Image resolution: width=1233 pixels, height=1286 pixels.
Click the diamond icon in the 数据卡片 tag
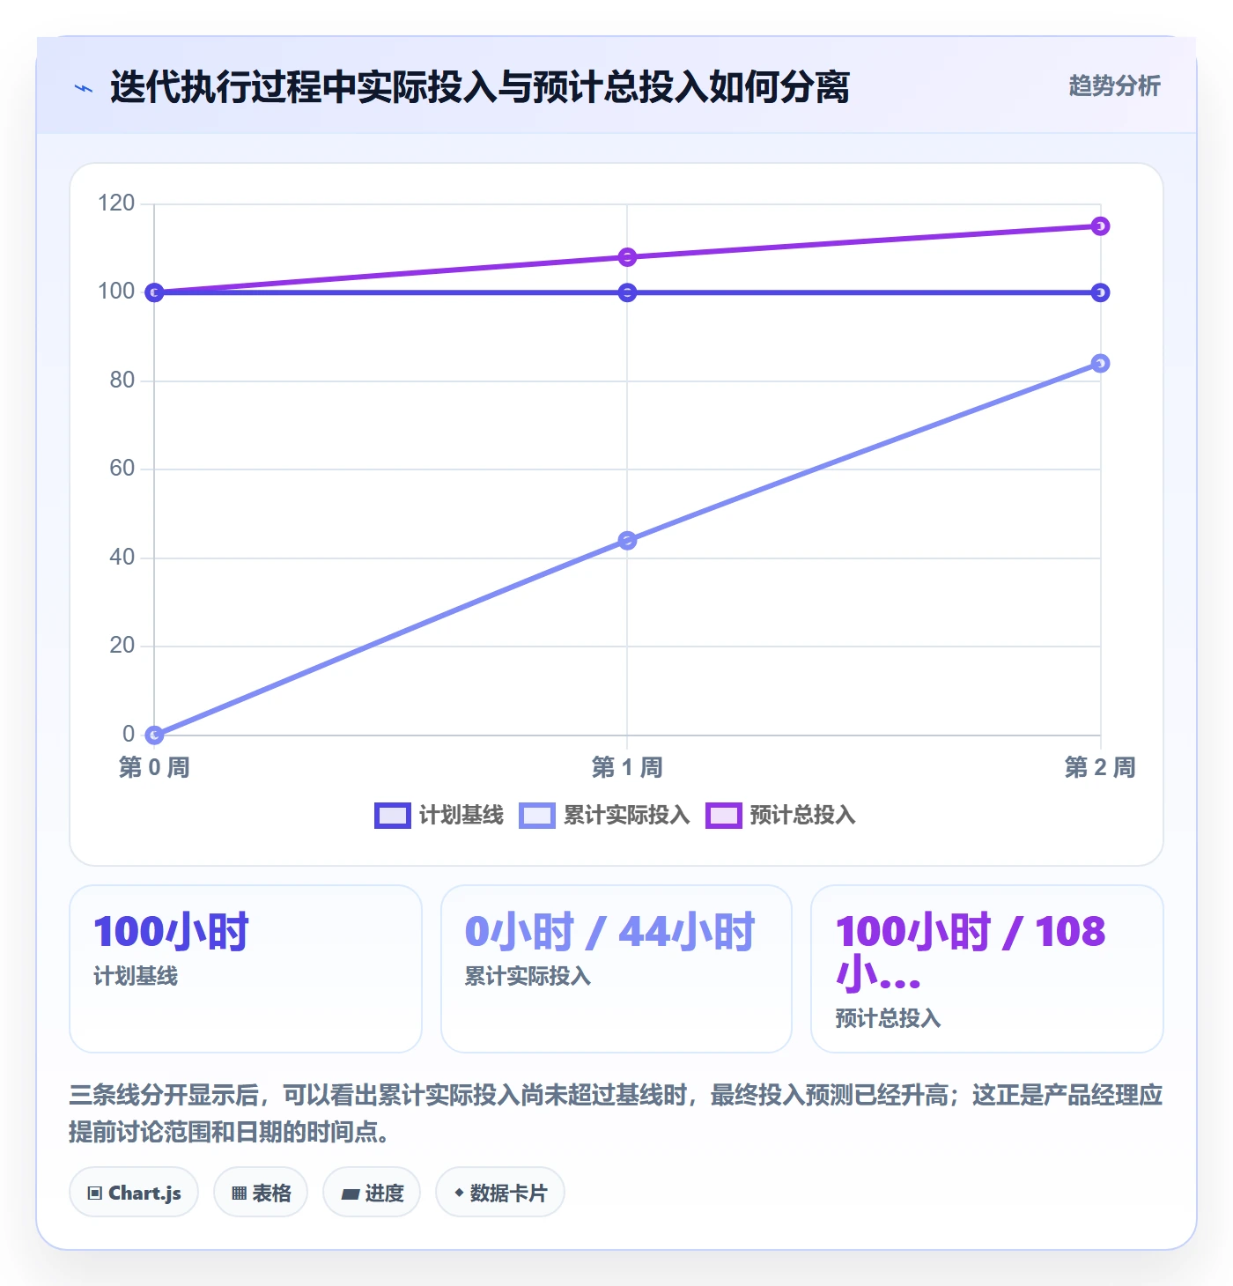point(459,1193)
